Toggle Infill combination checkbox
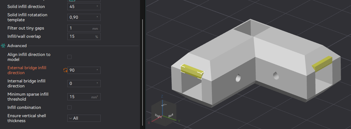351x129 pixels. coord(70,107)
